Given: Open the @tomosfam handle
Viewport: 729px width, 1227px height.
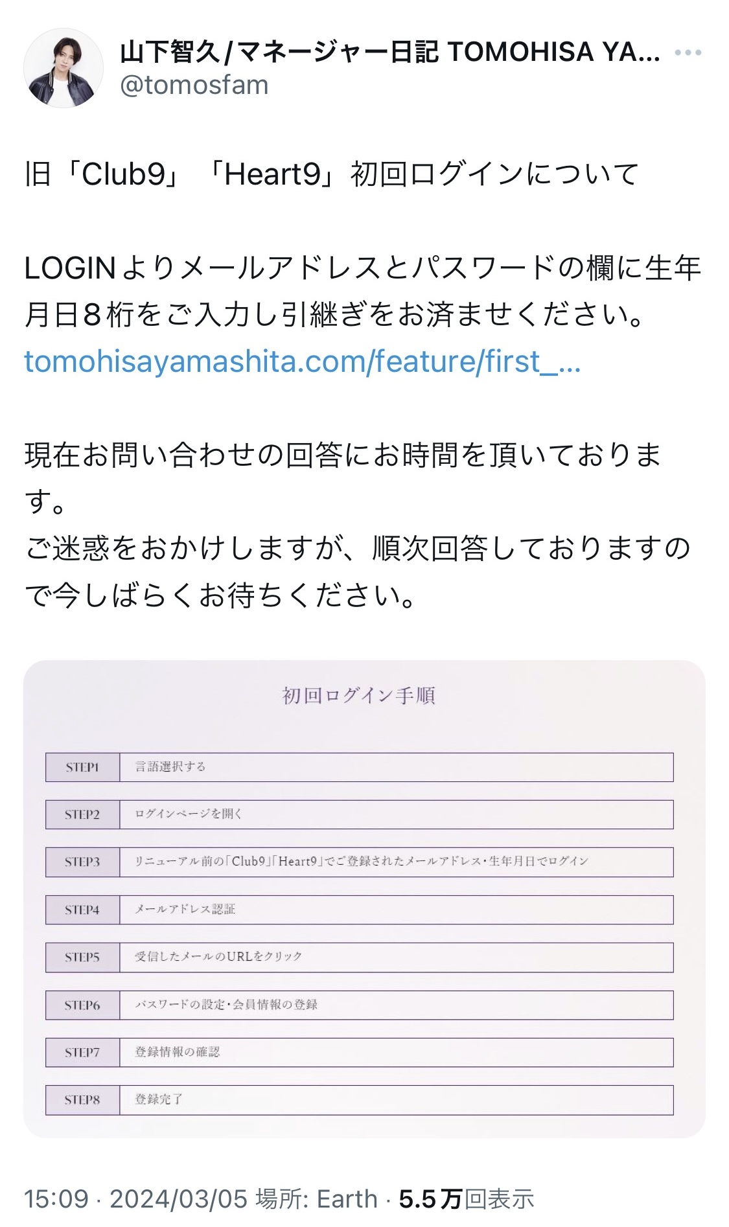Looking at the screenshot, I should (x=194, y=85).
